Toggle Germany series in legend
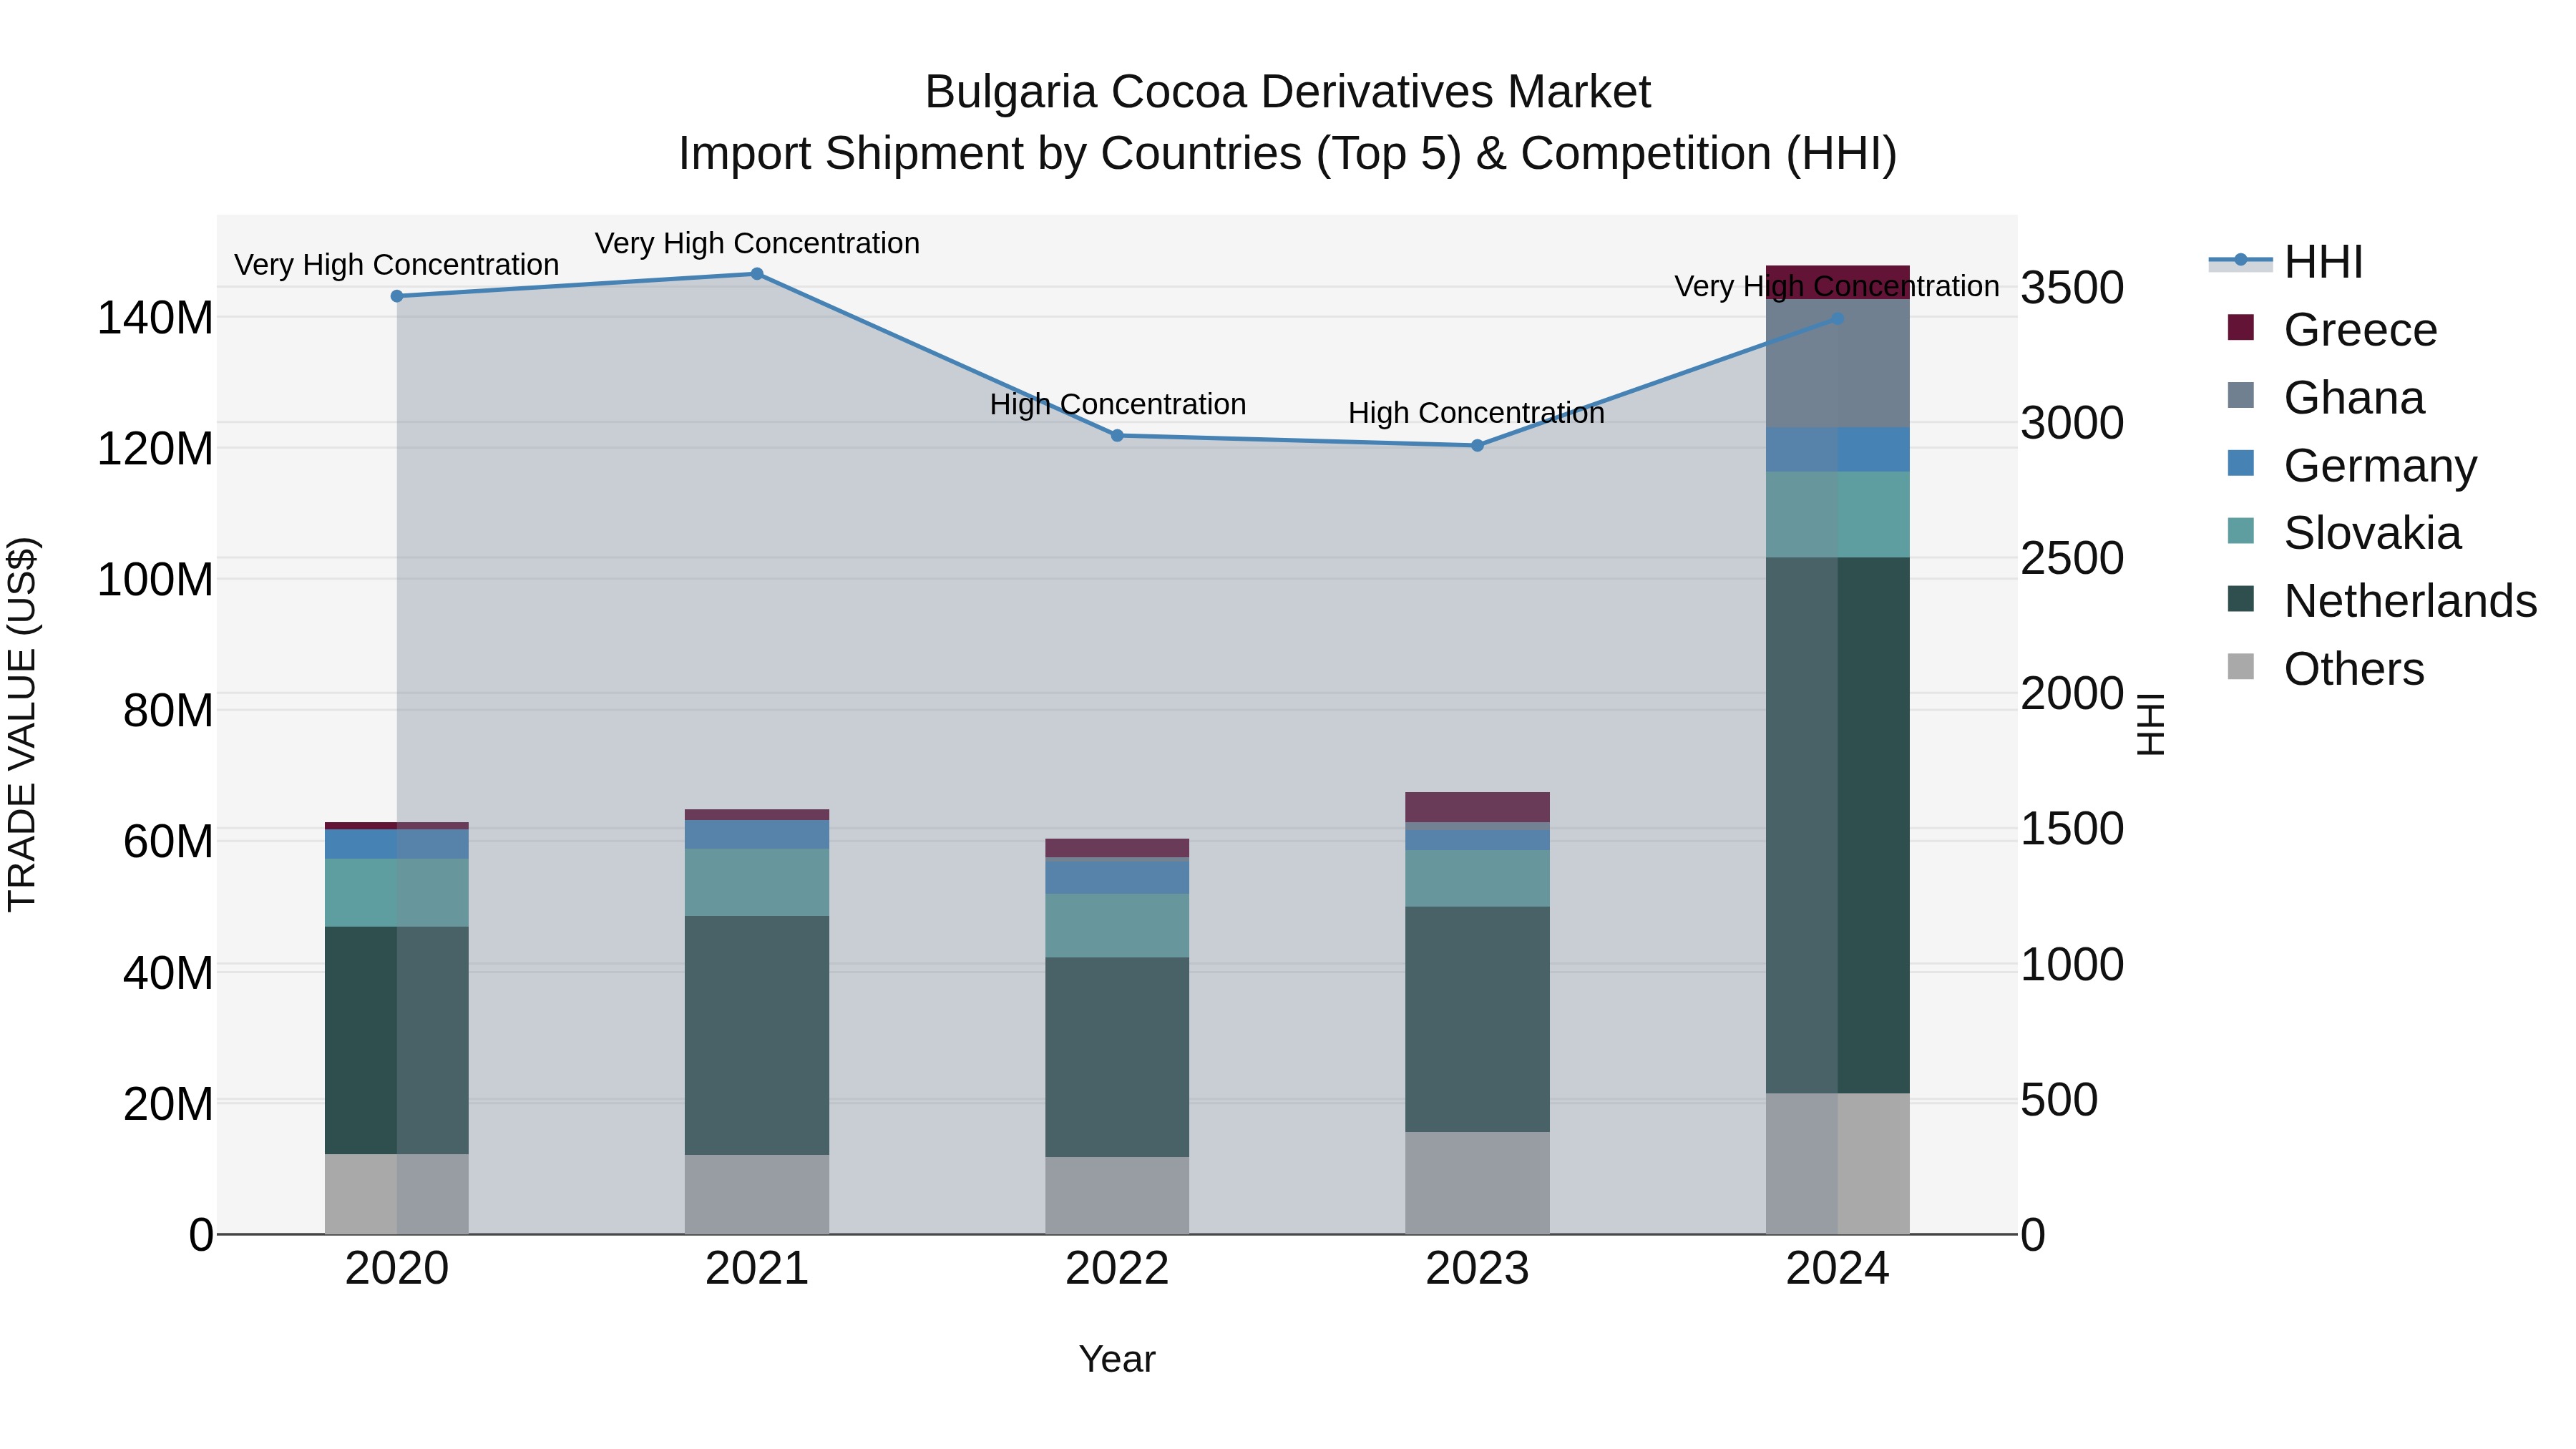This screenshot has width=2576, height=1449. [x=2352, y=465]
